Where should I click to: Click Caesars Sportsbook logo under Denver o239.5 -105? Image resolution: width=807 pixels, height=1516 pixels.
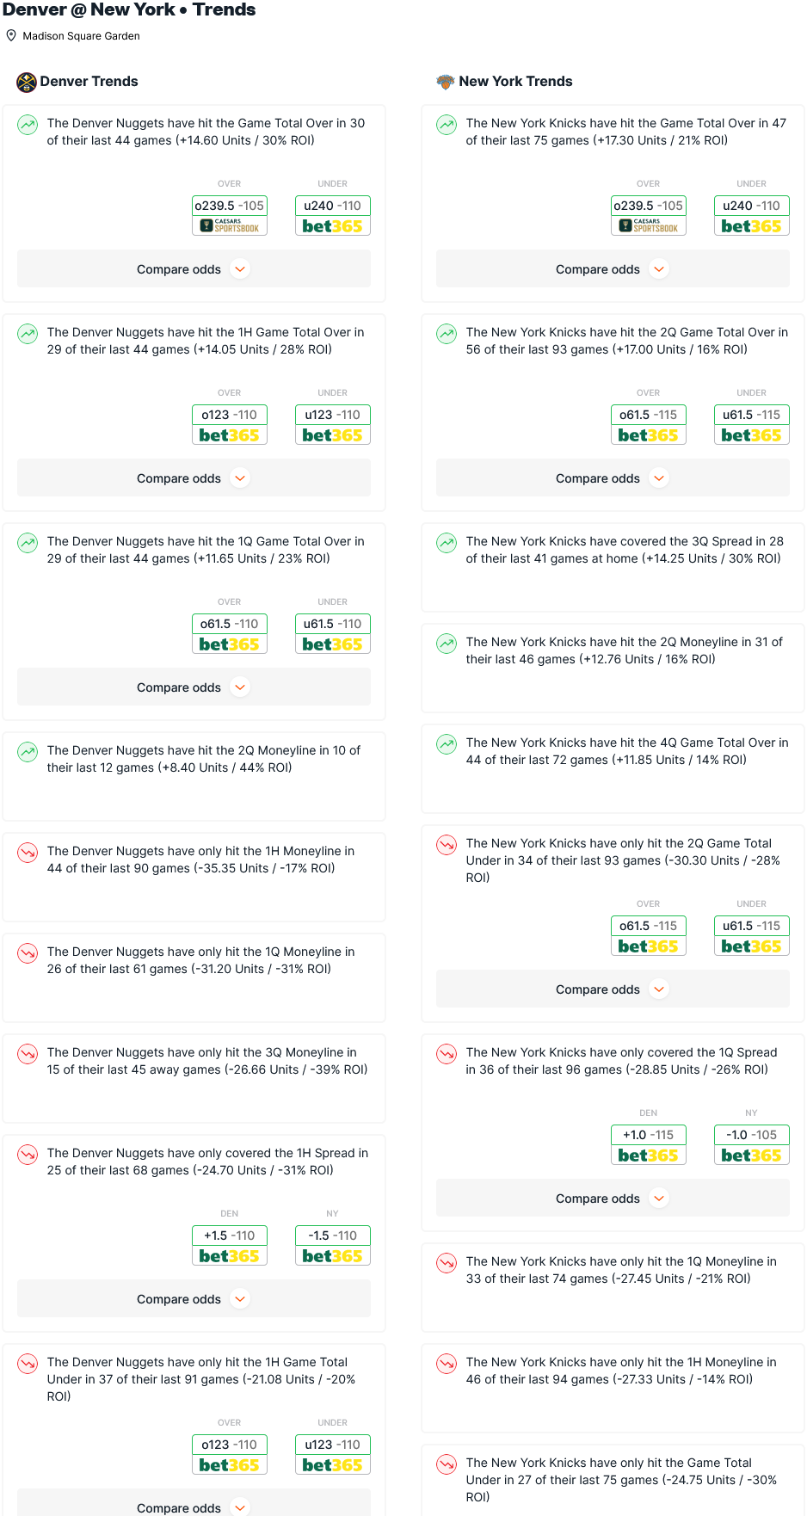230,226
